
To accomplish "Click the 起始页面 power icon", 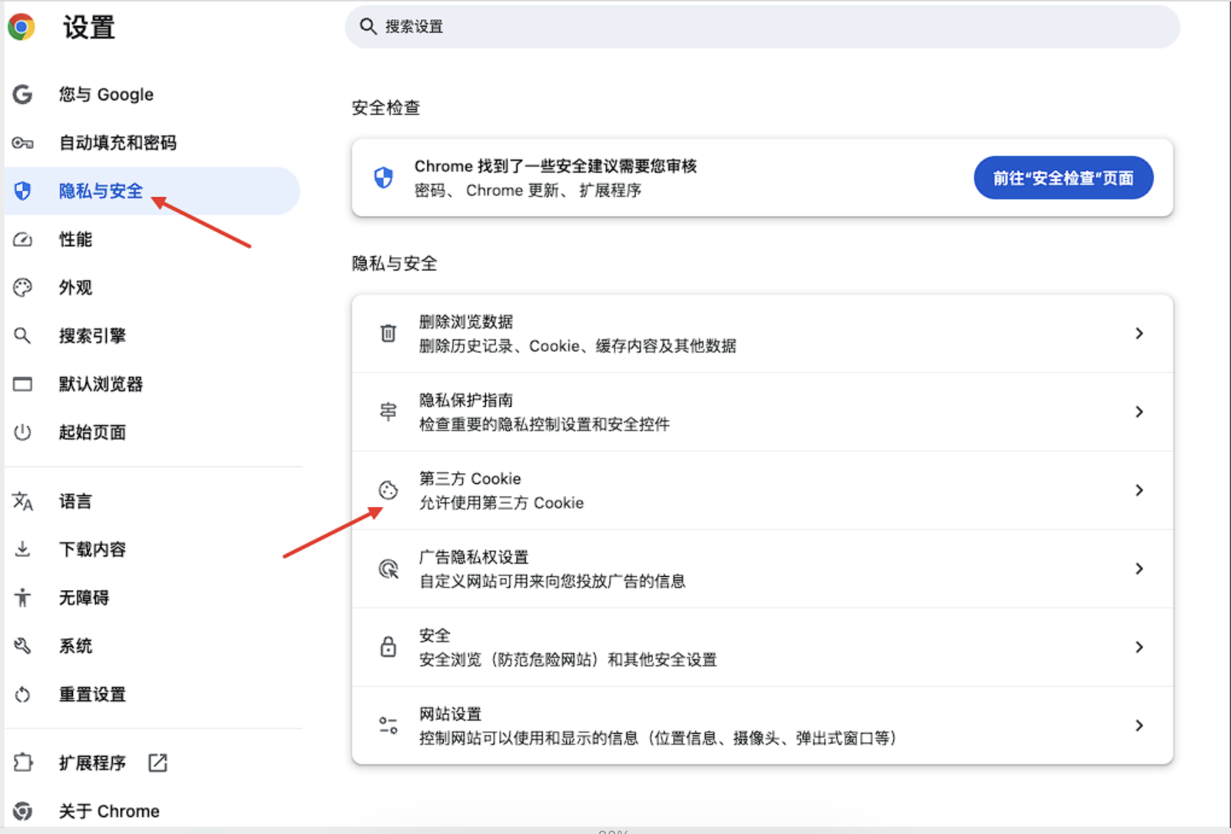I will 22,432.
